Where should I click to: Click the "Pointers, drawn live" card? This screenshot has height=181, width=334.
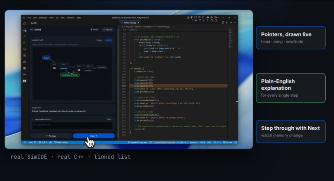(291, 38)
